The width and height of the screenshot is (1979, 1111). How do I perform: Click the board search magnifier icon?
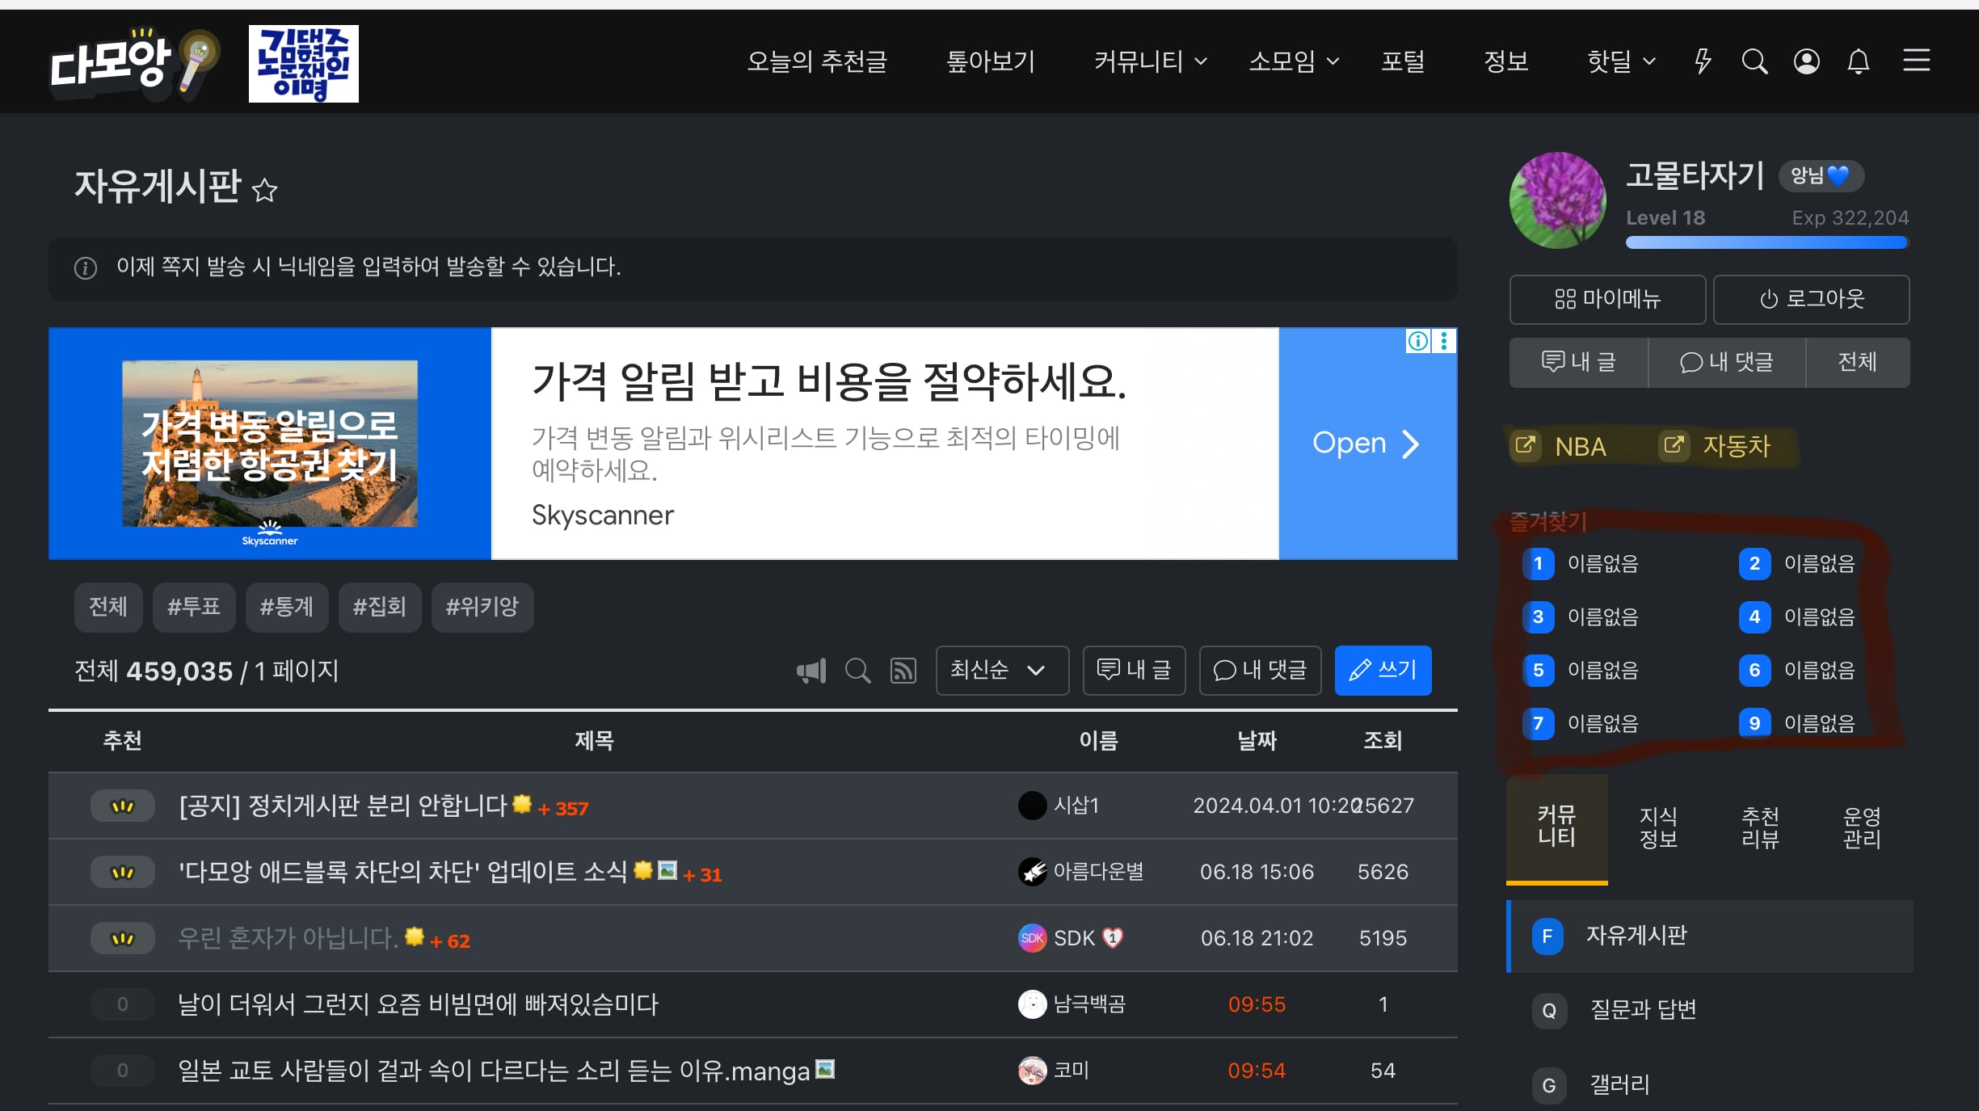pos(857,671)
